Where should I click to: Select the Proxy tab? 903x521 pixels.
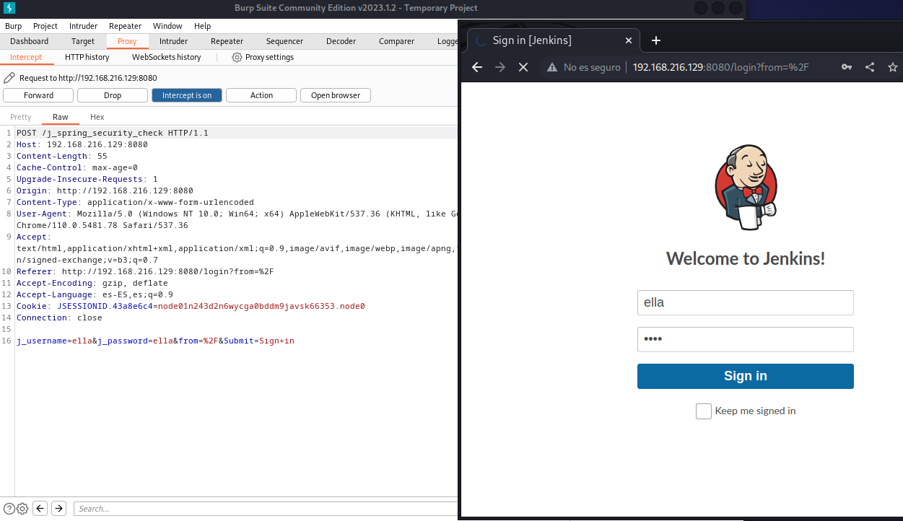tap(127, 41)
